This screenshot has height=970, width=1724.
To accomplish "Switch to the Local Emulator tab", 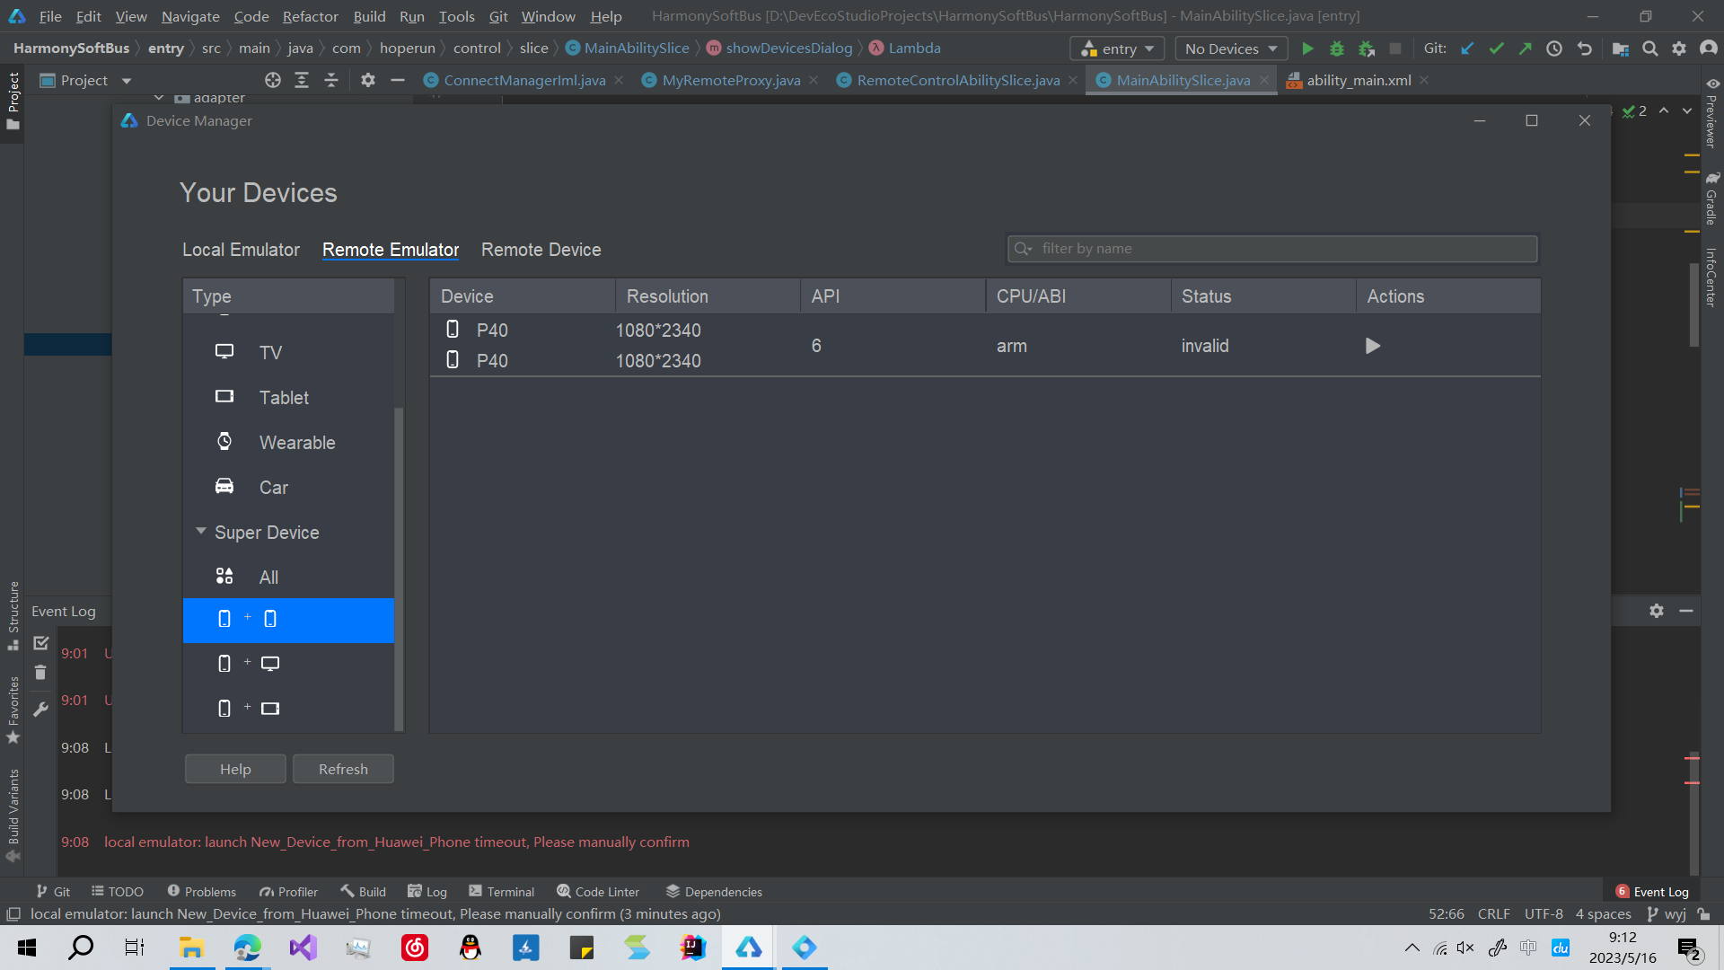I will pos(241,250).
